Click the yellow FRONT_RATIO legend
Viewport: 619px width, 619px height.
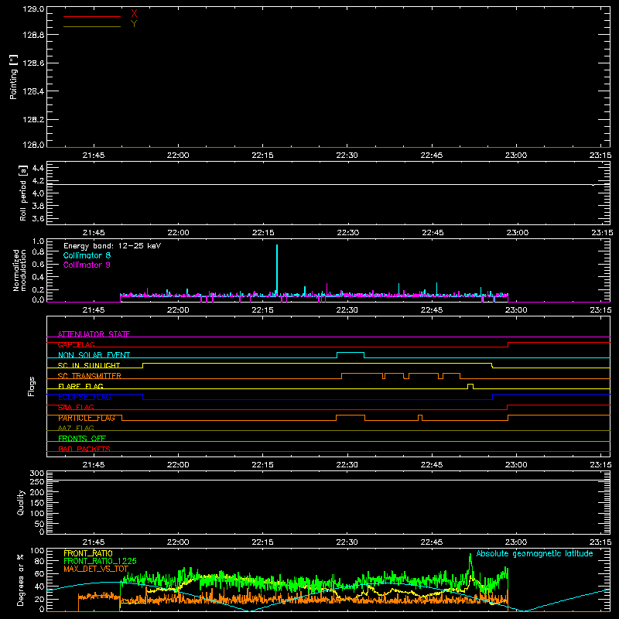coord(88,553)
